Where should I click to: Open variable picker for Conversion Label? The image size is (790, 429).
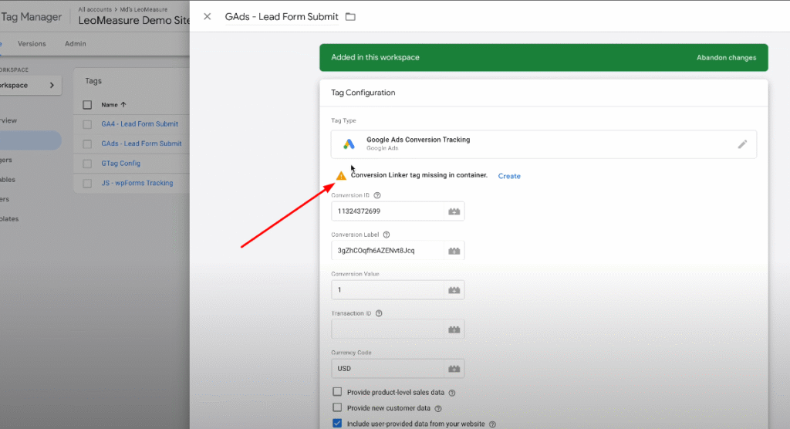(x=454, y=251)
